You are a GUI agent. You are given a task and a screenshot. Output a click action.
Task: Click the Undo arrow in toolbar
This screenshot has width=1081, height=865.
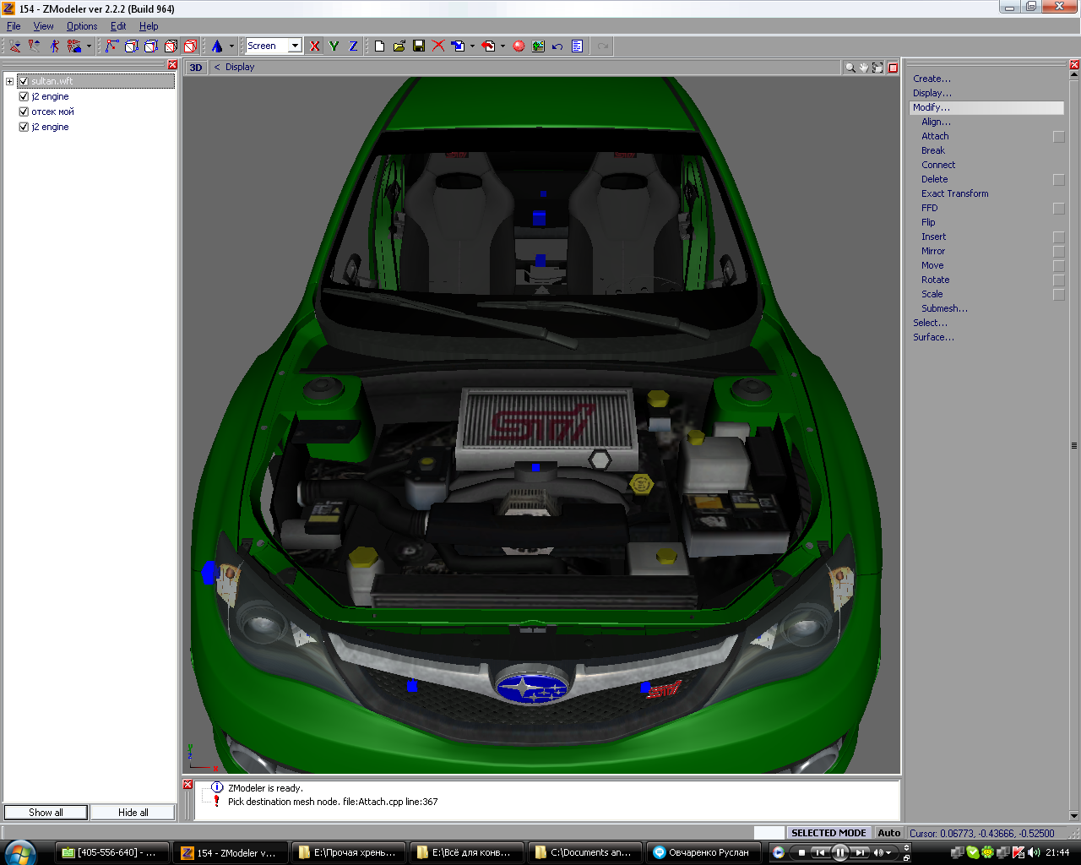557,46
